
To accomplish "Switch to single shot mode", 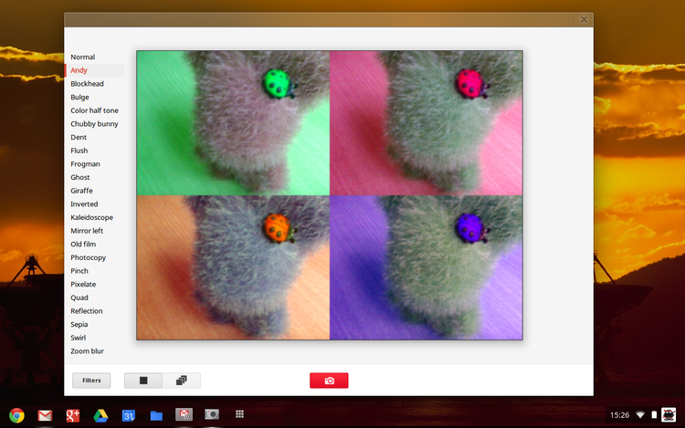I will (143, 381).
